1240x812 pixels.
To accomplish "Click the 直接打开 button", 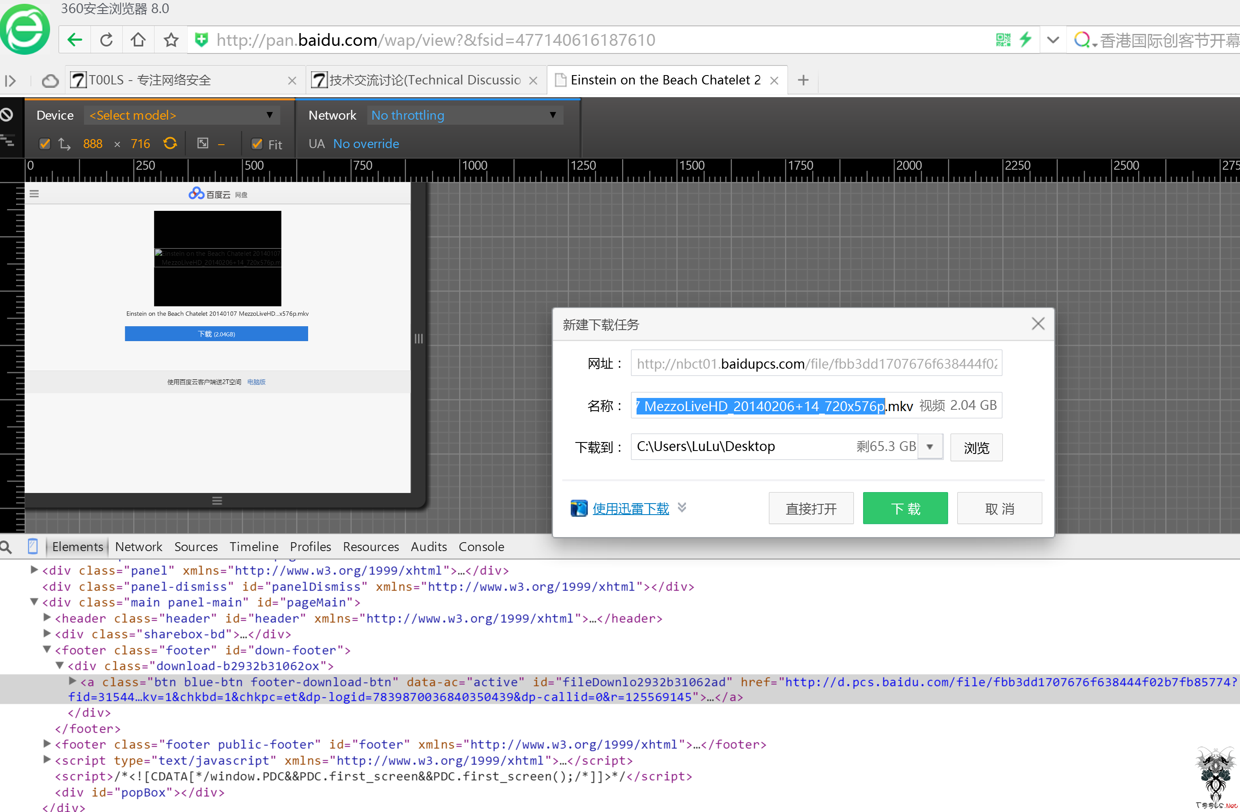I will 811,508.
